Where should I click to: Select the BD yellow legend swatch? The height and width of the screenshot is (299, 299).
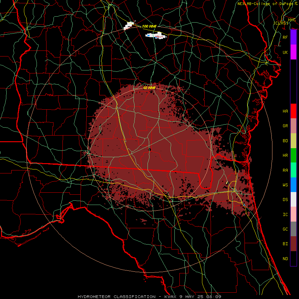pyautogui.click(x=293, y=141)
